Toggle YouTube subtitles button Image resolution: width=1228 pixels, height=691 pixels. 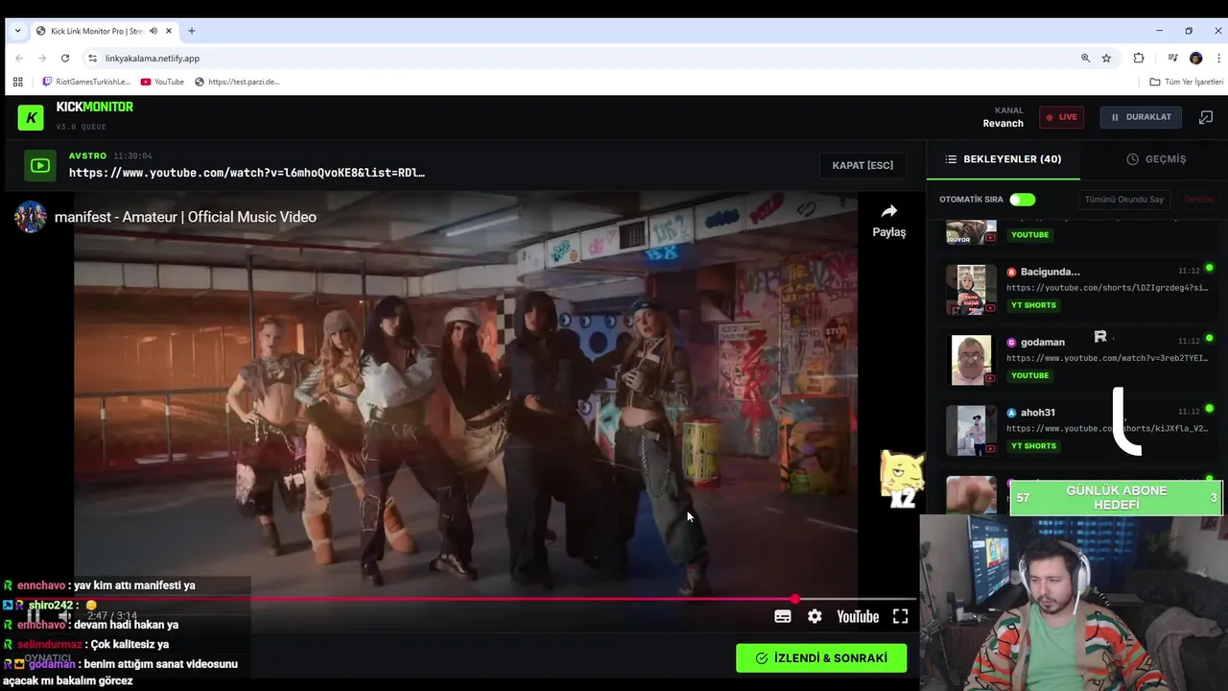click(x=783, y=616)
